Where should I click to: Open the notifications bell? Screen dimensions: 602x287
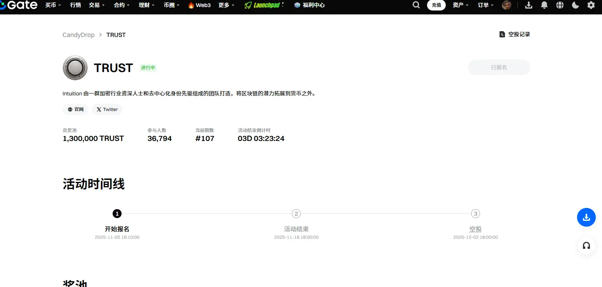544,5
